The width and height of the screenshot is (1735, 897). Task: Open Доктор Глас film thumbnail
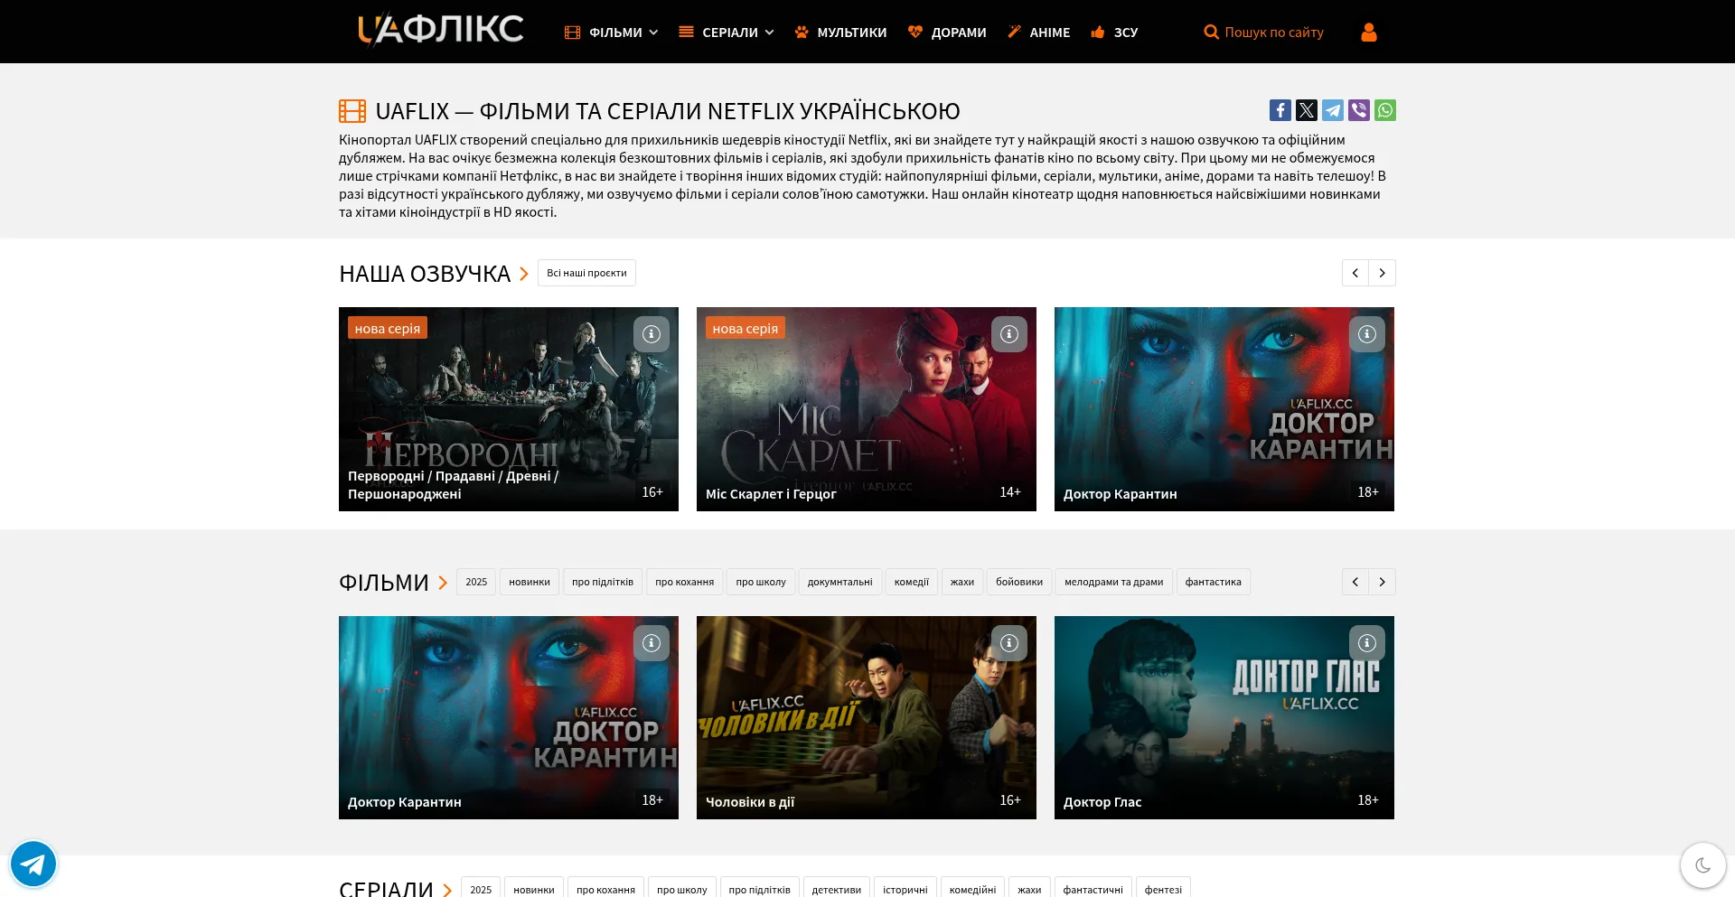[1224, 718]
